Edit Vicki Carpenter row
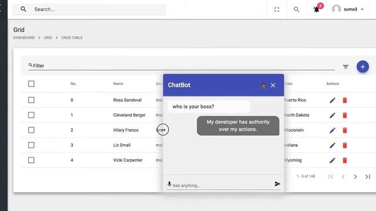 (333, 160)
